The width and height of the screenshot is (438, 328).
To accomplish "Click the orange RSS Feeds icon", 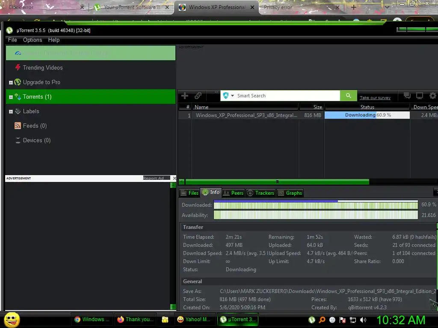I will coord(18,126).
